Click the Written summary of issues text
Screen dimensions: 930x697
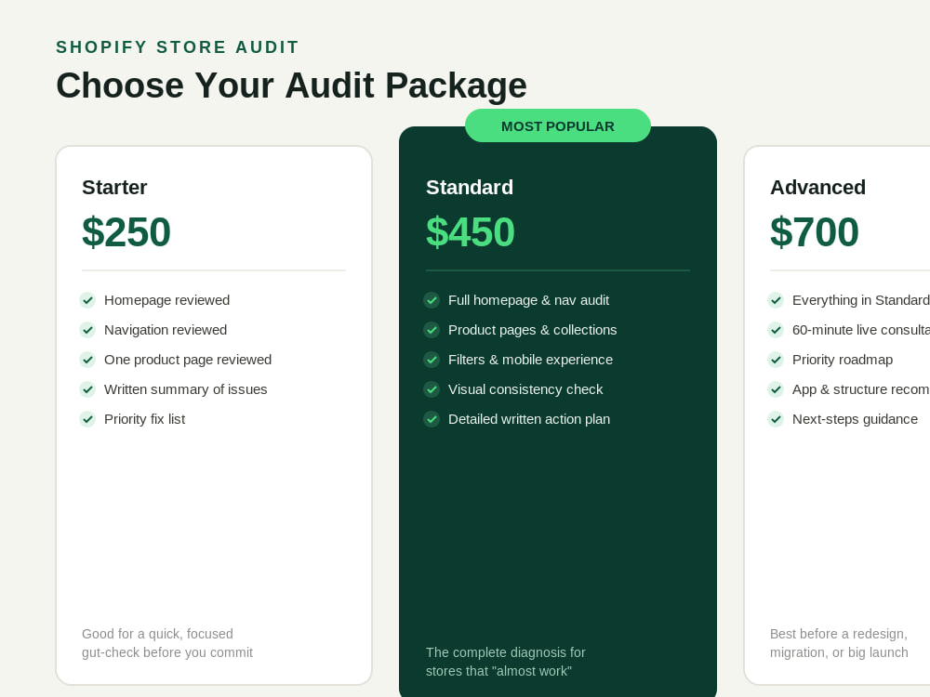(186, 389)
